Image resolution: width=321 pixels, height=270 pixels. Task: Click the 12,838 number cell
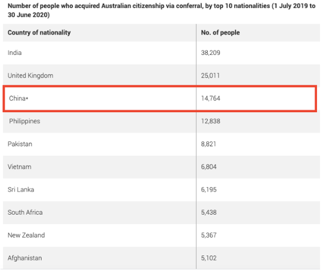click(x=211, y=121)
